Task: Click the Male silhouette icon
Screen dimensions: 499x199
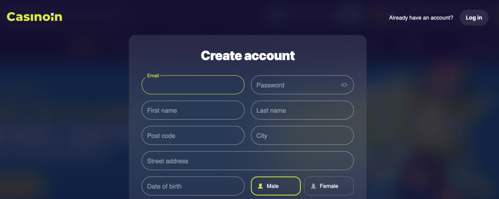Action: click(261, 186)
